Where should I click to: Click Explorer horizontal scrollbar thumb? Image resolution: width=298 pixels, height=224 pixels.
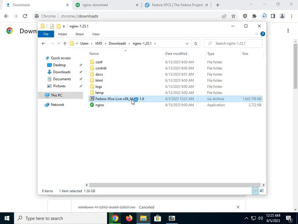coord(175,185)
